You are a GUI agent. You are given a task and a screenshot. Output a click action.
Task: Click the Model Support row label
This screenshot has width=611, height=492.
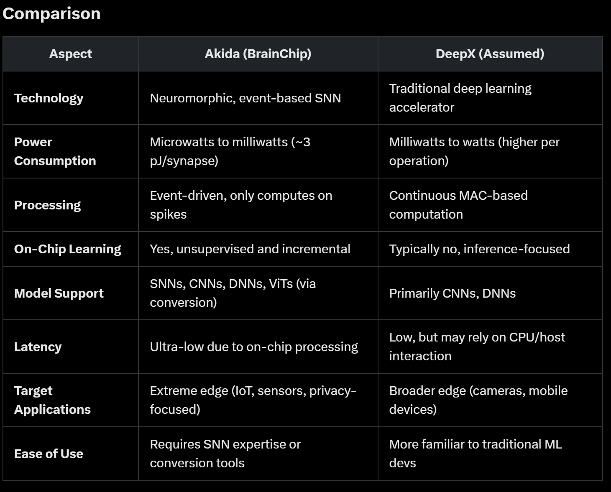point(59,293)
